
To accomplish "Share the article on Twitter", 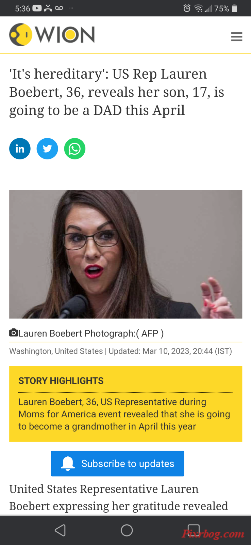I will click(47, 149).
